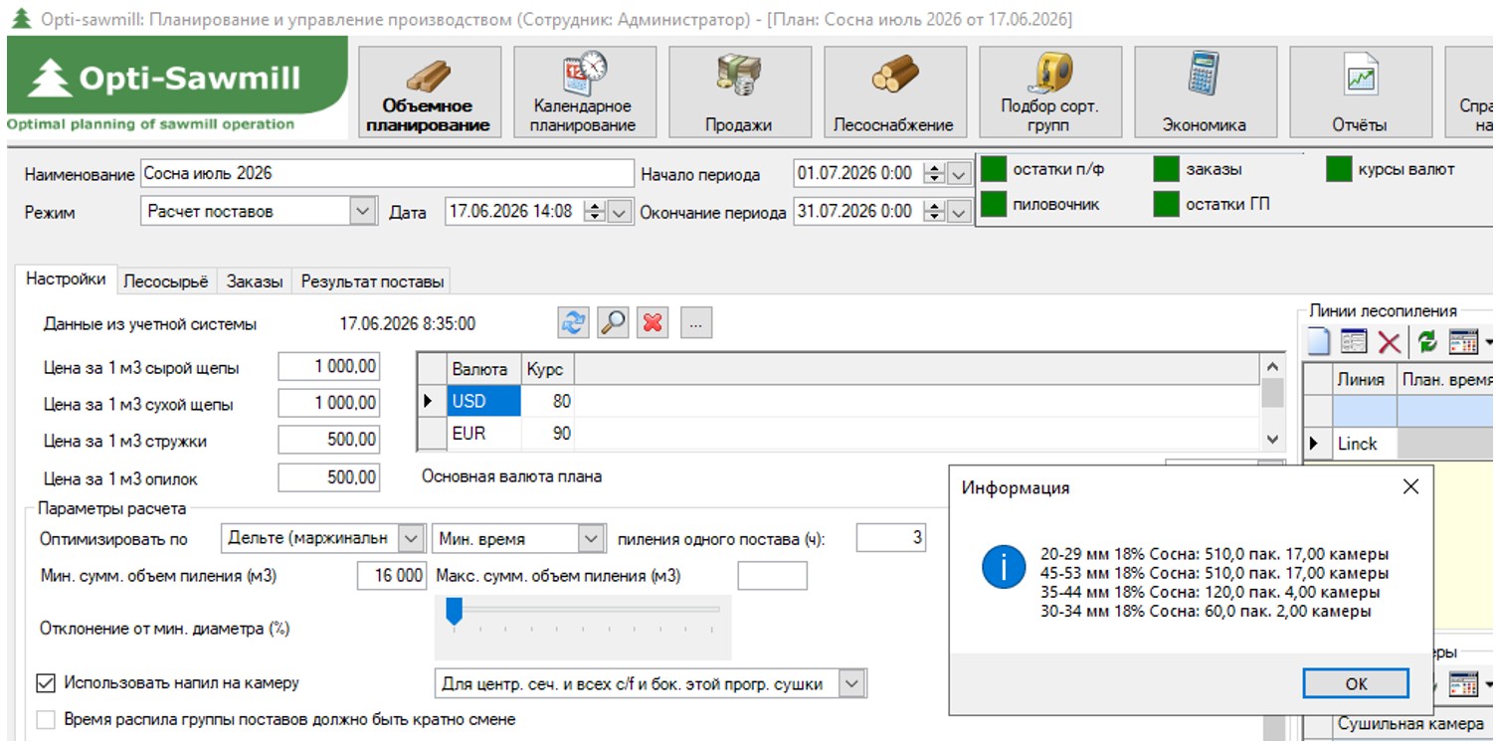Click the red X delete data icon
Image resolution: width=1499 pixels, height=744 pixels.
(x=653, y=323)
